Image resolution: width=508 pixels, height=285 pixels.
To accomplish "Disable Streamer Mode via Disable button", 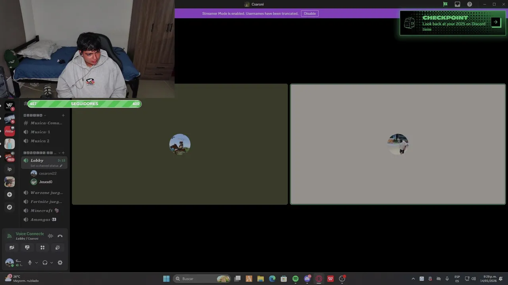I will [x=310, y=13].
